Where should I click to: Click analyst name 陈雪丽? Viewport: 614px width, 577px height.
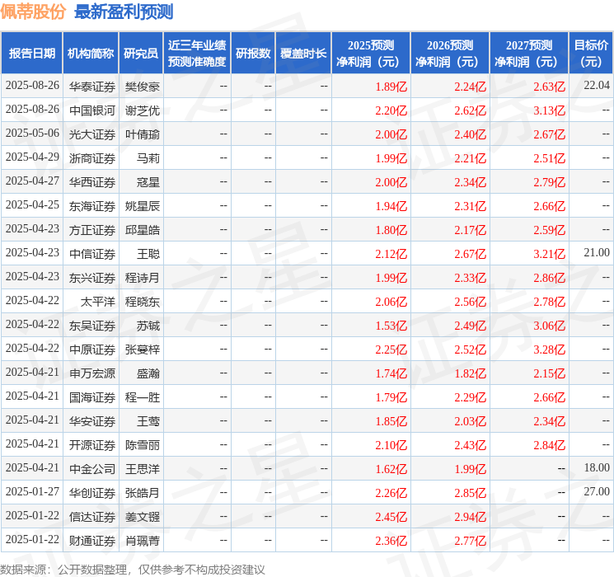click(143, 445)
